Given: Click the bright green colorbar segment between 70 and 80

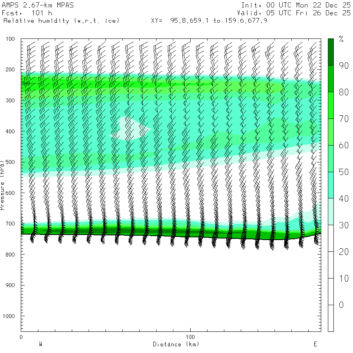Looking at the screenshot, I should point(331,105).
